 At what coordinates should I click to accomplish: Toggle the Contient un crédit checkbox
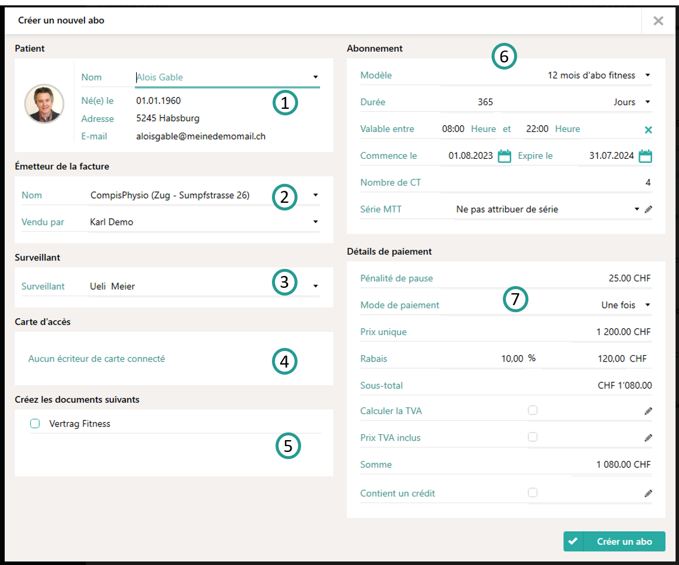533,492
